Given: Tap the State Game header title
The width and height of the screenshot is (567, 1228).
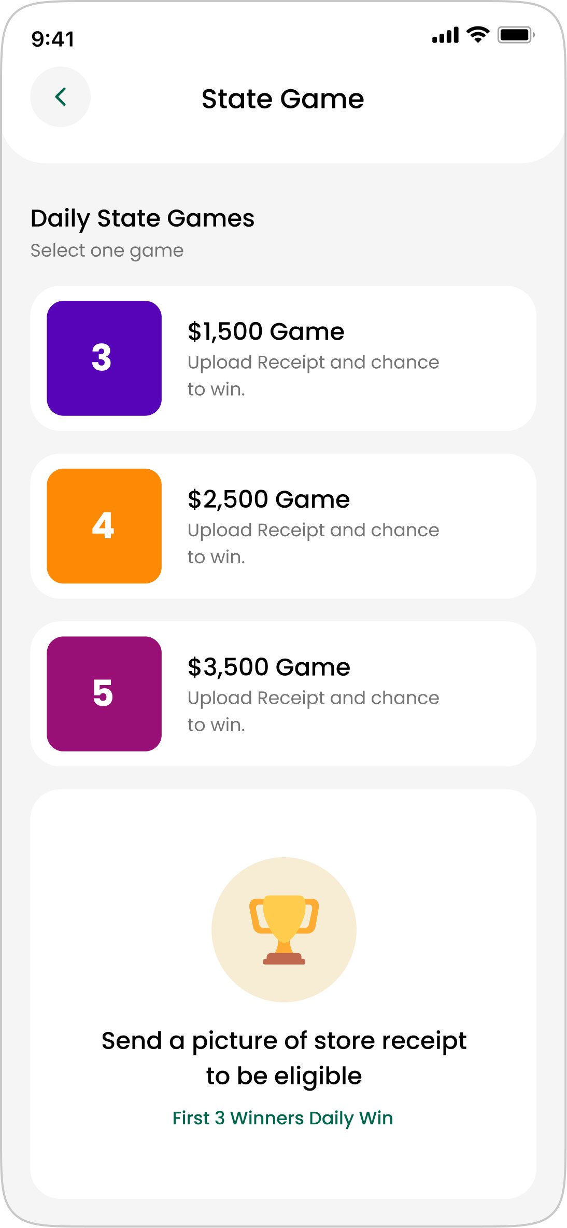Looking at the screenshot, I should (x=283, y=99).
